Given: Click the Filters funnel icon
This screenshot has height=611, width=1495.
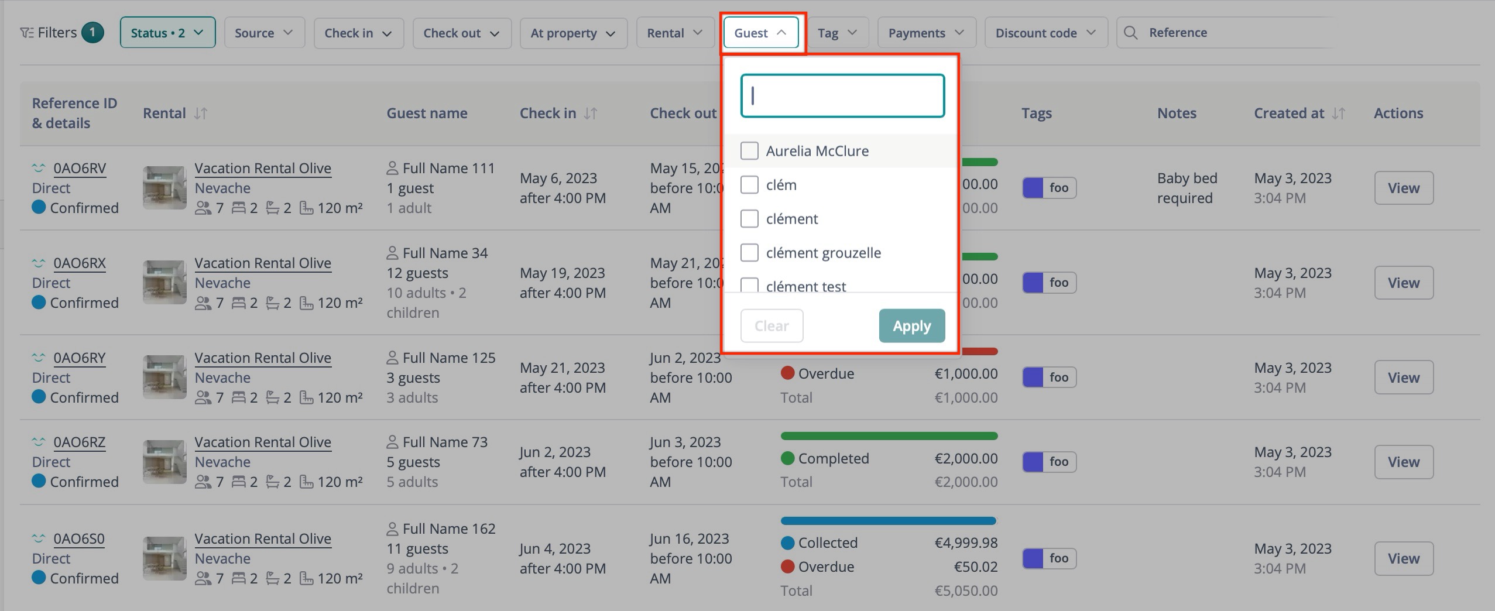Looking at the screenshot, I should pyautogui.click(x=26, y=33).
